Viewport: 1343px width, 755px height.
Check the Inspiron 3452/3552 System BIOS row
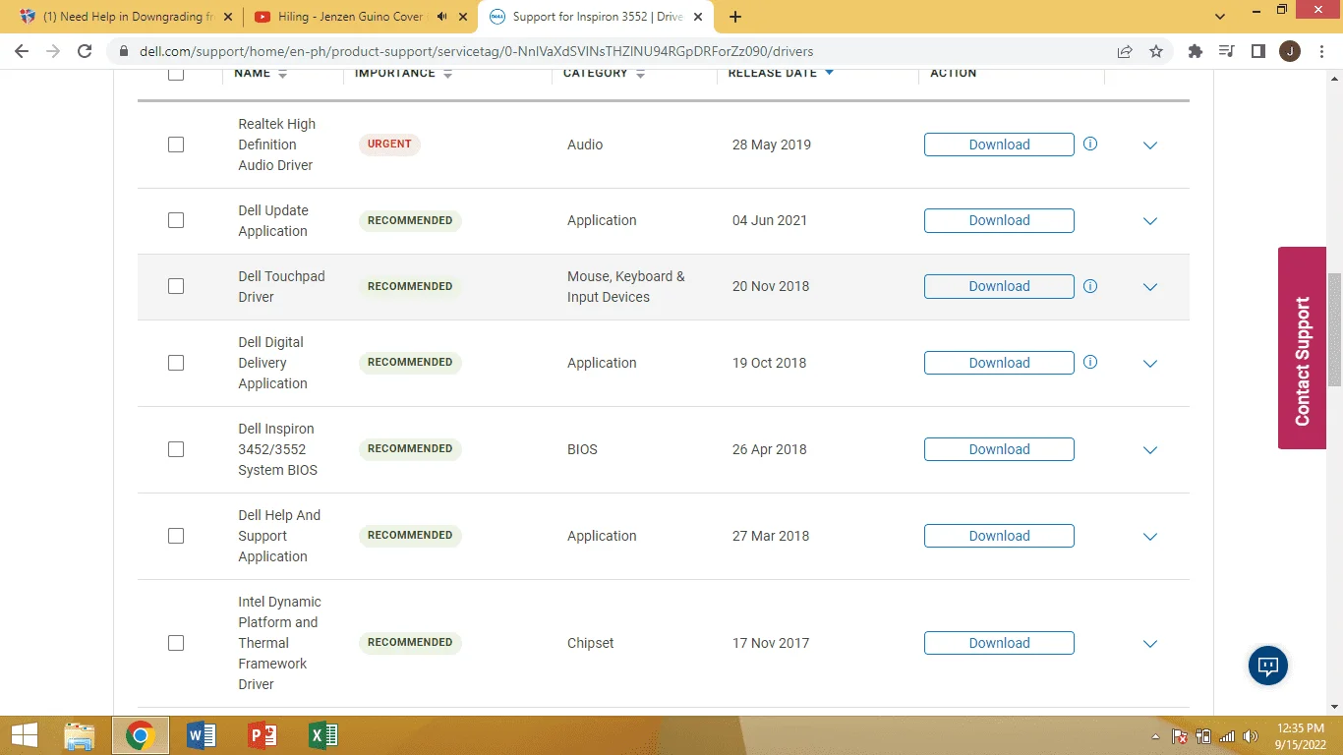pyautogui.click(x=176, y=449)
